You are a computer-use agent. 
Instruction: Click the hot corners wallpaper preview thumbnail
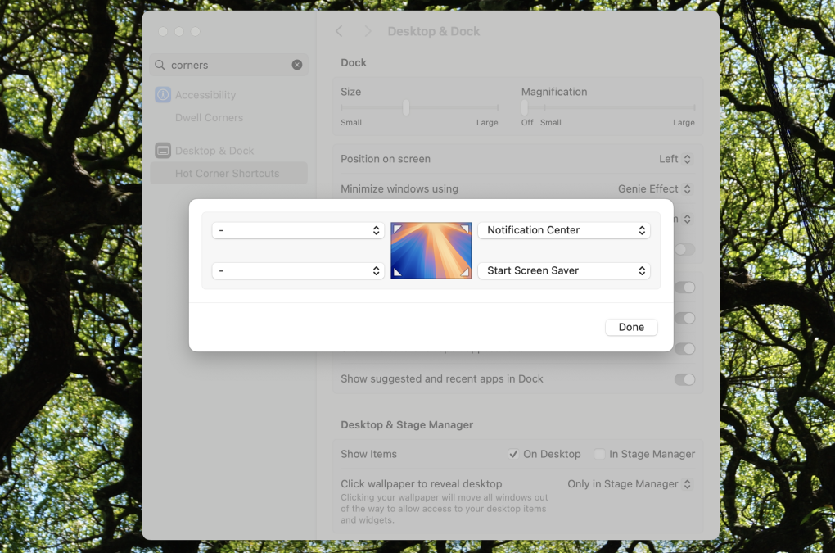[x=431, y=251]
